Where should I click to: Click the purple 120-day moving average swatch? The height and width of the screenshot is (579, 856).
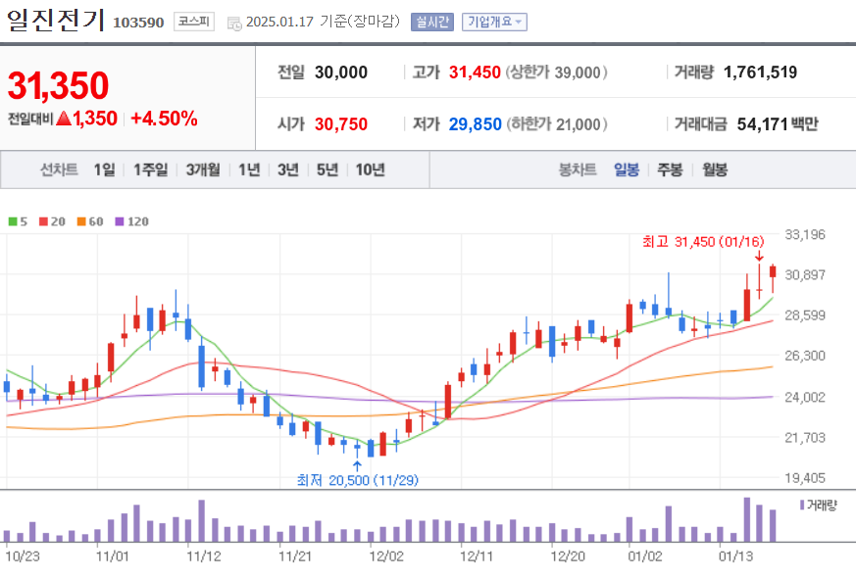[x=120, y=221]
